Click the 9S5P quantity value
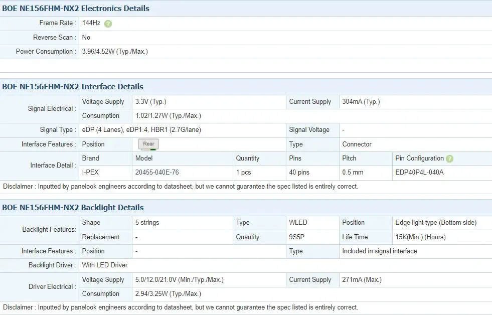The width and height of the screenshot is (492, 315). [296, 237]
